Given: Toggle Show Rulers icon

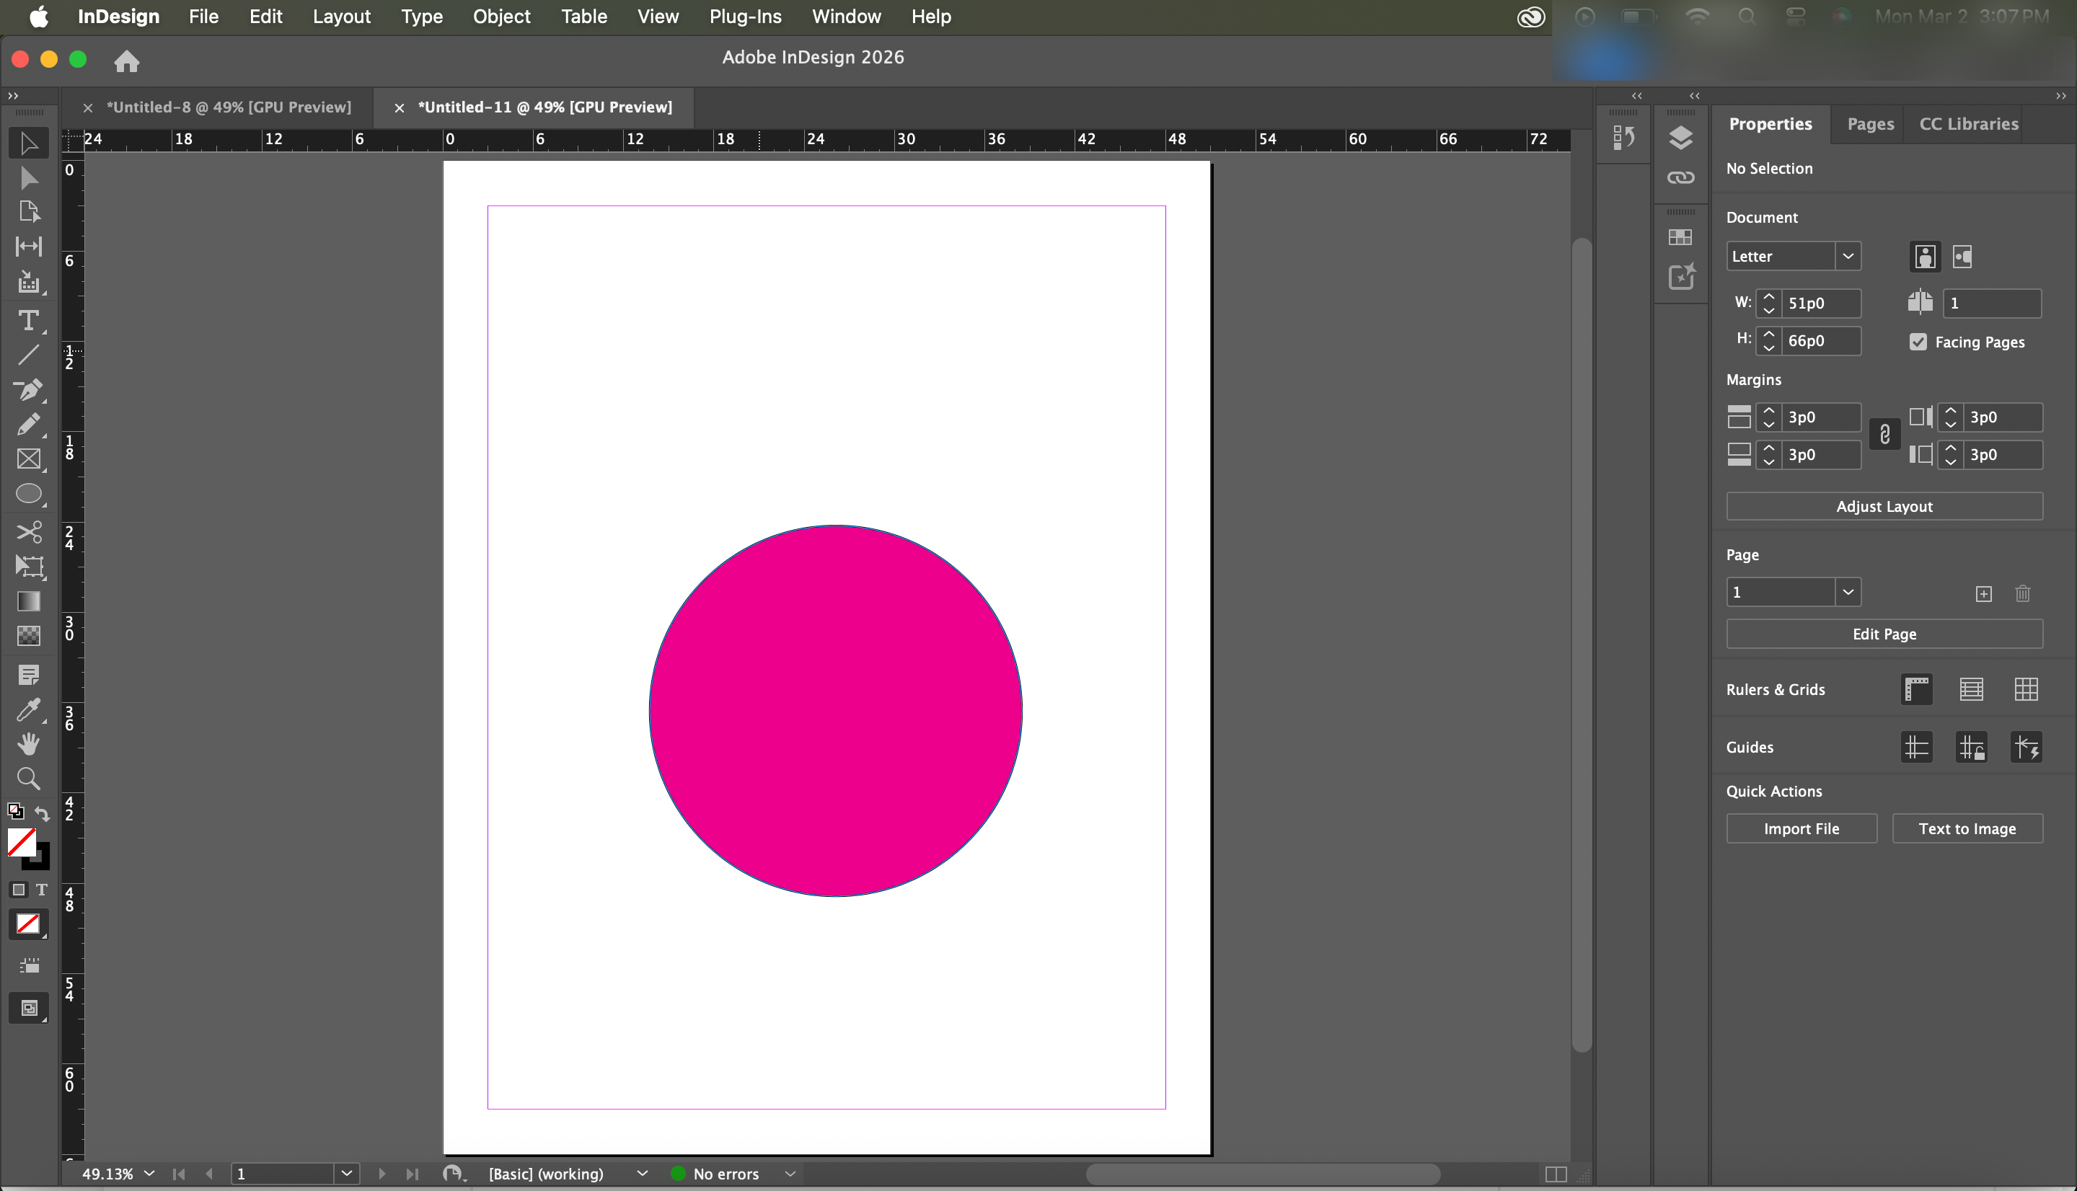Looking at the screenshot, I should 1917,689.
